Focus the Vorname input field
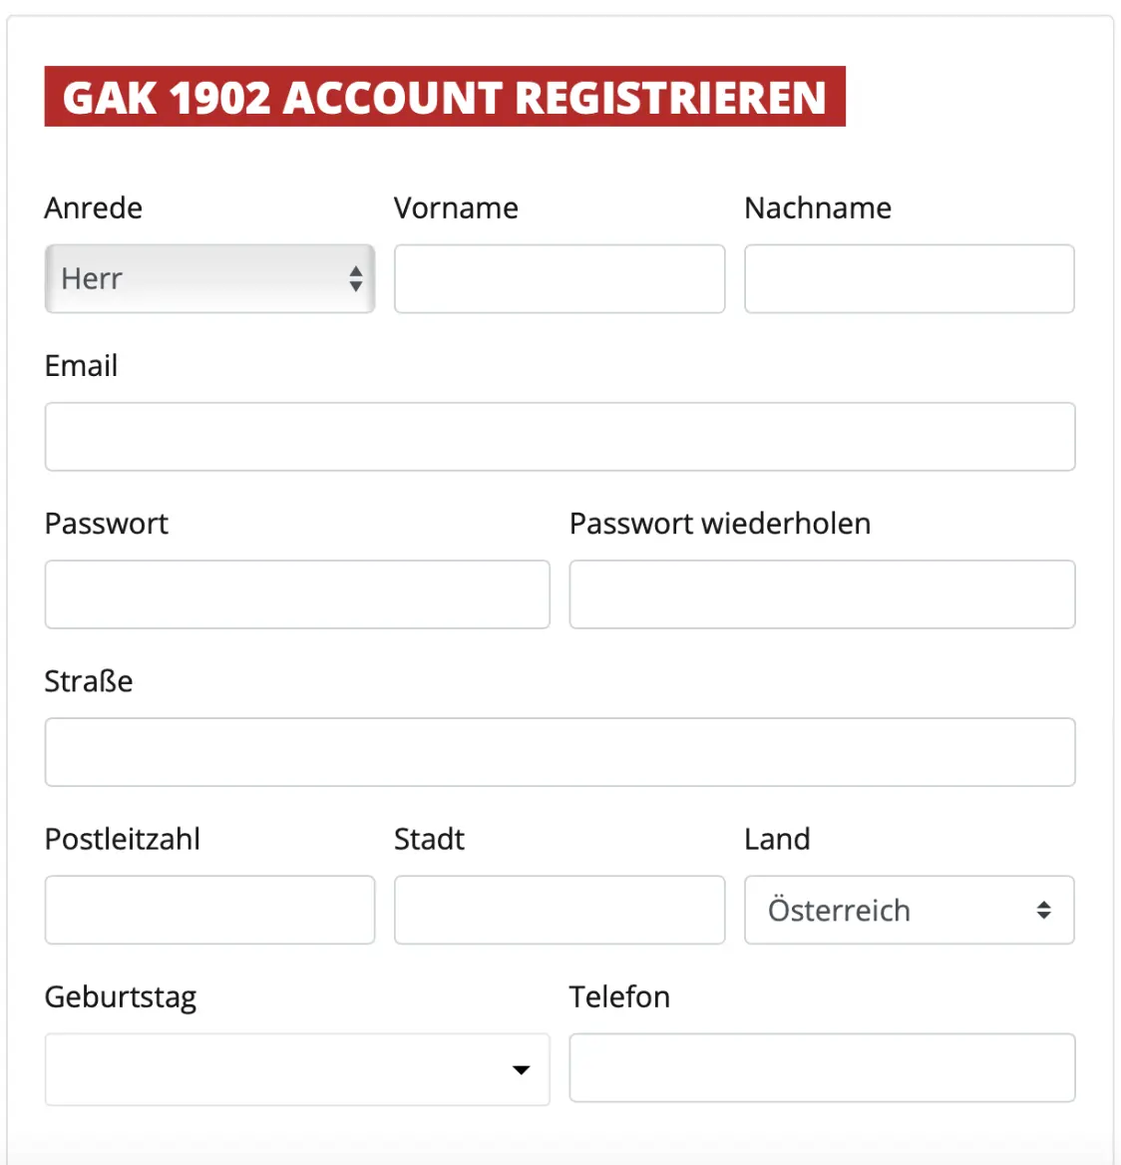1121x1165 pixels. tap(559, 278)
